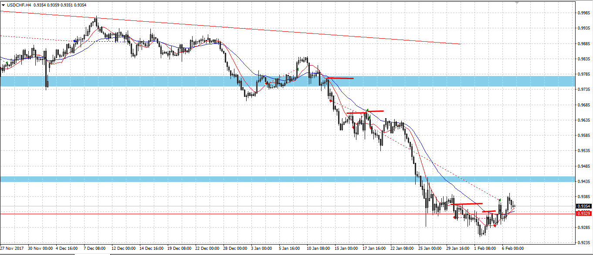Click the 0.9235 price axis label

pyautogui.click(x=584, y=243)
